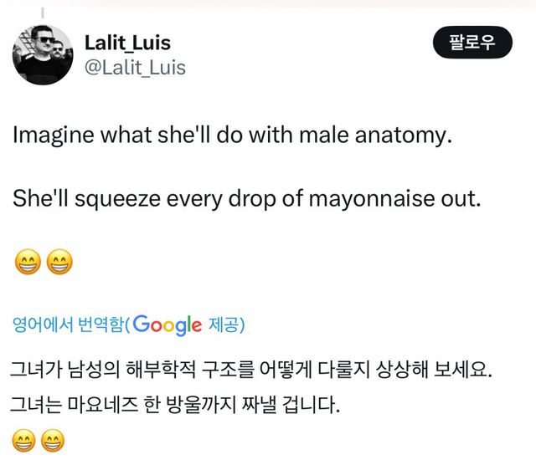This screenshot has width=536, height=465.
Task: Click the 제공 text after Google
Action: [x=224, y=324]
